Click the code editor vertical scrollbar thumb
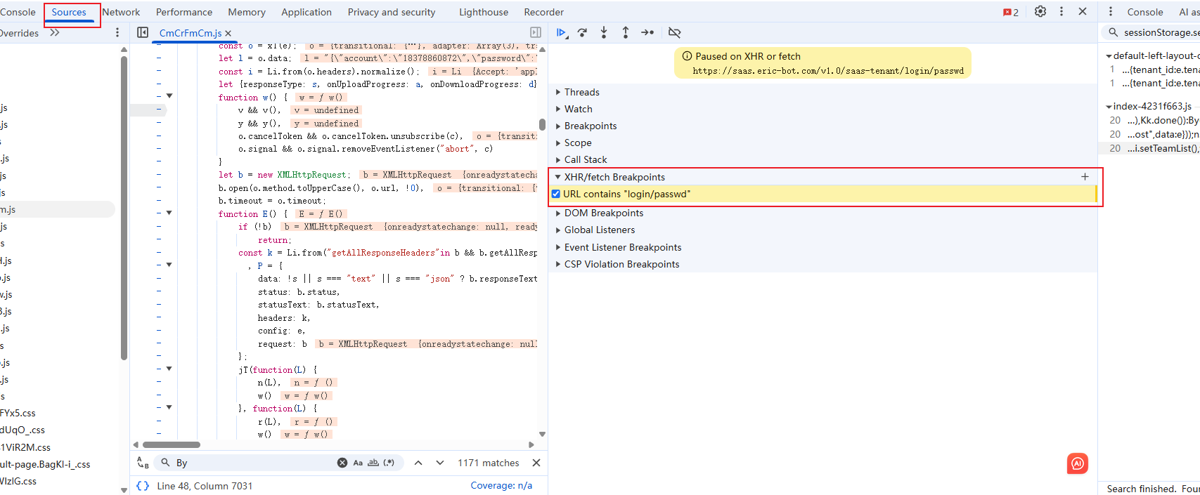The height and width of the screenshot is (495, 1200). [542, 124]
